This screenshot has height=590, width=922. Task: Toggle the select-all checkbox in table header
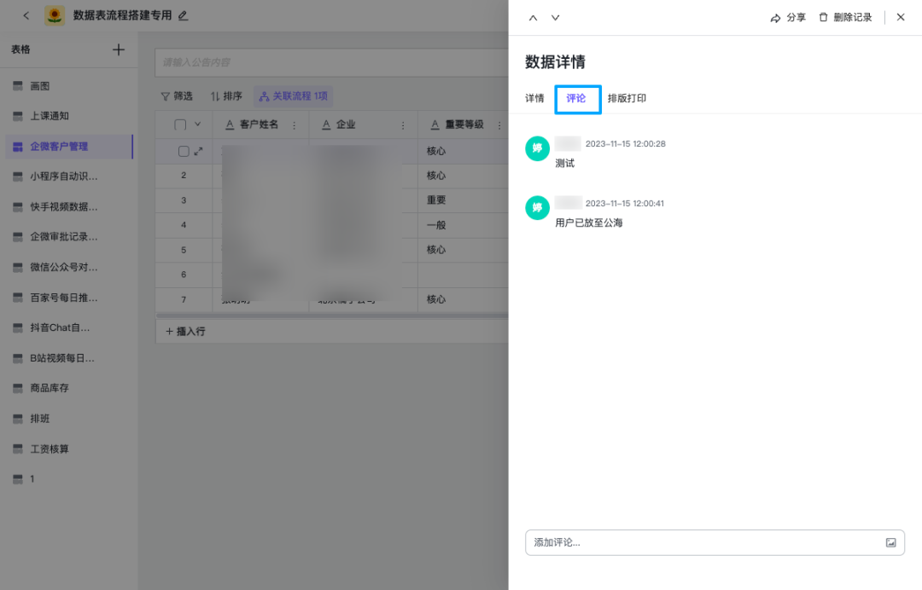point(180,124)
